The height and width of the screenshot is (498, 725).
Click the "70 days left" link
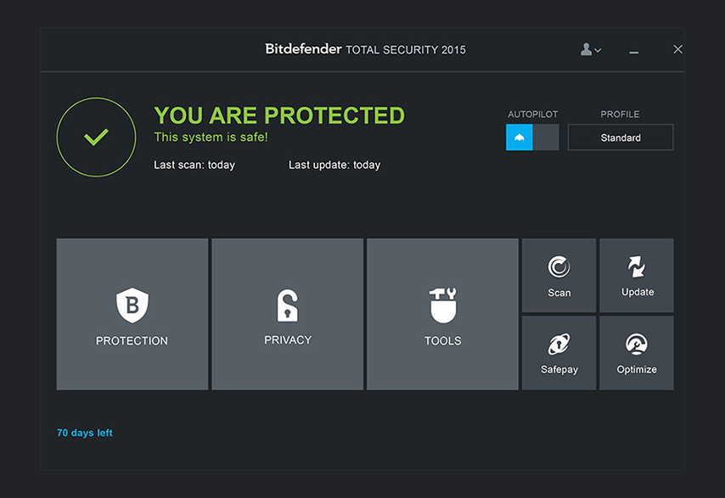click(85, 433)
